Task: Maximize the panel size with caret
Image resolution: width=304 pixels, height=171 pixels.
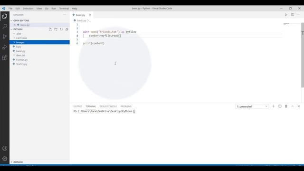Action: (x=293, y=106)
